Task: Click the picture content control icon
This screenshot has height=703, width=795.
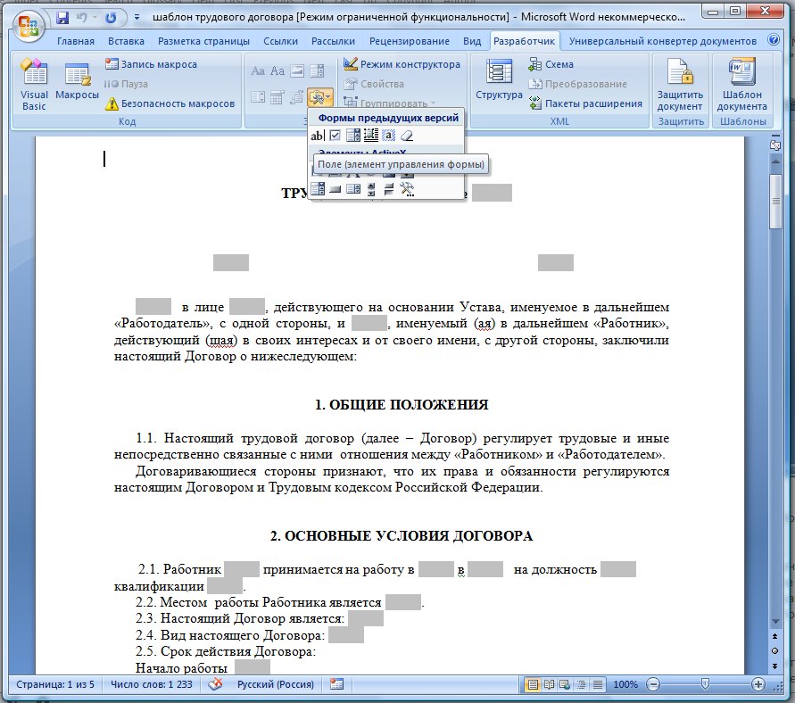Action: (x=297, y=70)
